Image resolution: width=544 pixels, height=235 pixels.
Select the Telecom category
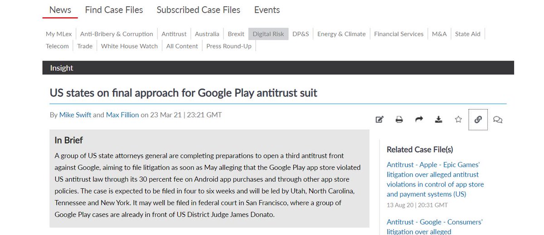58,46
